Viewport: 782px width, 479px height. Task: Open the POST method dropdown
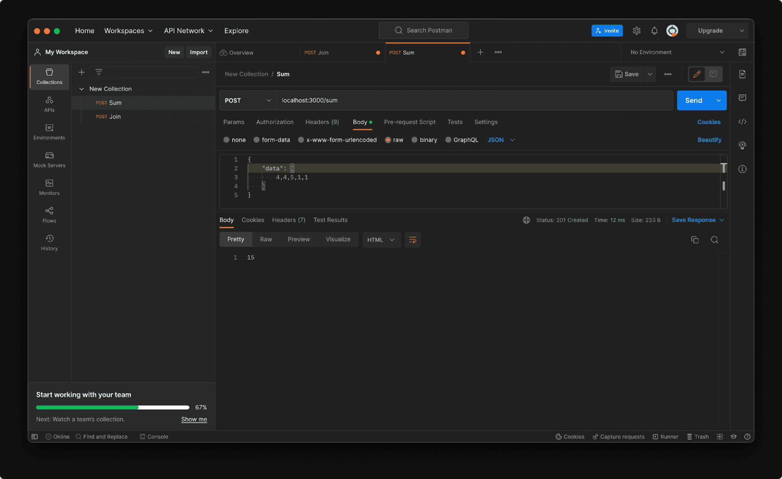[247, 100]
